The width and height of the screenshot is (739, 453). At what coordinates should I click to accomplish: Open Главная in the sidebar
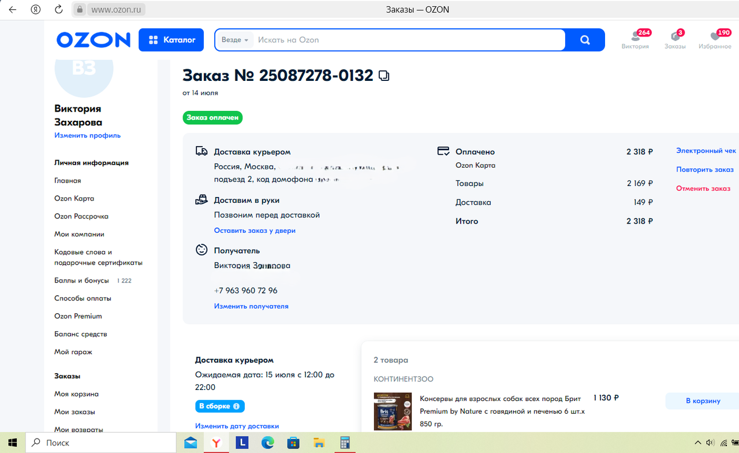click(68, 180)
